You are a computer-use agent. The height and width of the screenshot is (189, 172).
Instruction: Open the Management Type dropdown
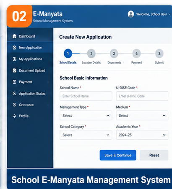[x=86, y=115]
